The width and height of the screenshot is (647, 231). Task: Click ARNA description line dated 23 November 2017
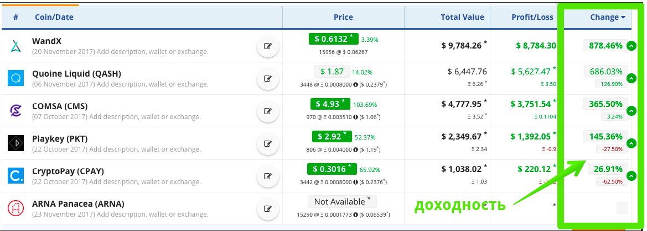pos(120,214)
